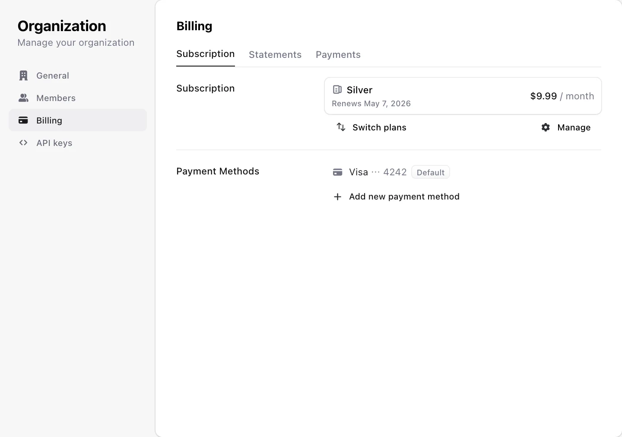Click the Silver plan icon
Screen dimensions: 622x437
click(x=337, y=89)
